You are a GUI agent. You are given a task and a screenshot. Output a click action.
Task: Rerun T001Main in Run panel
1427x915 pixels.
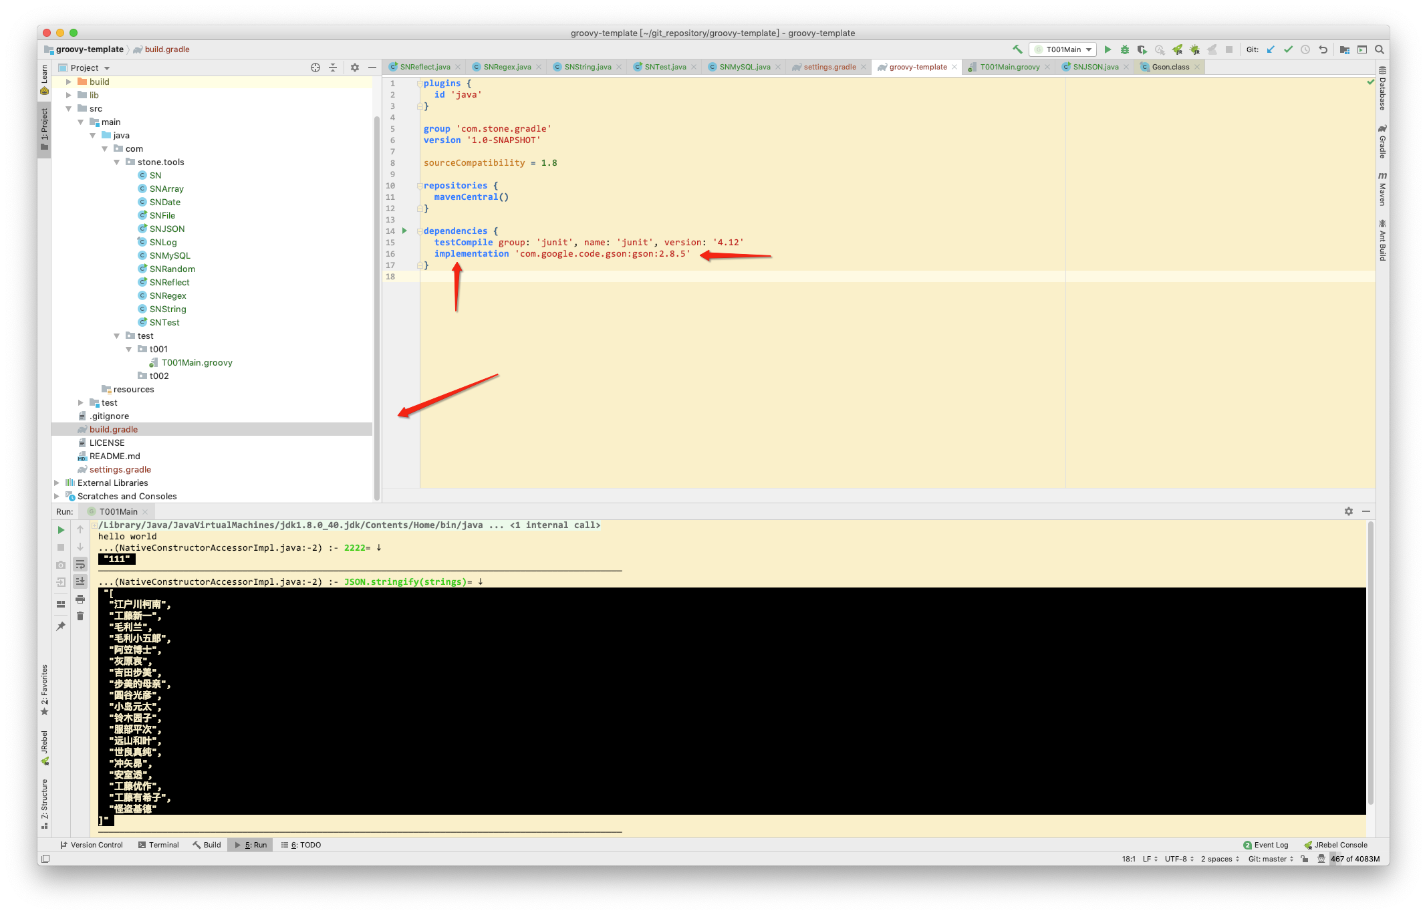[x=61, y=530]
